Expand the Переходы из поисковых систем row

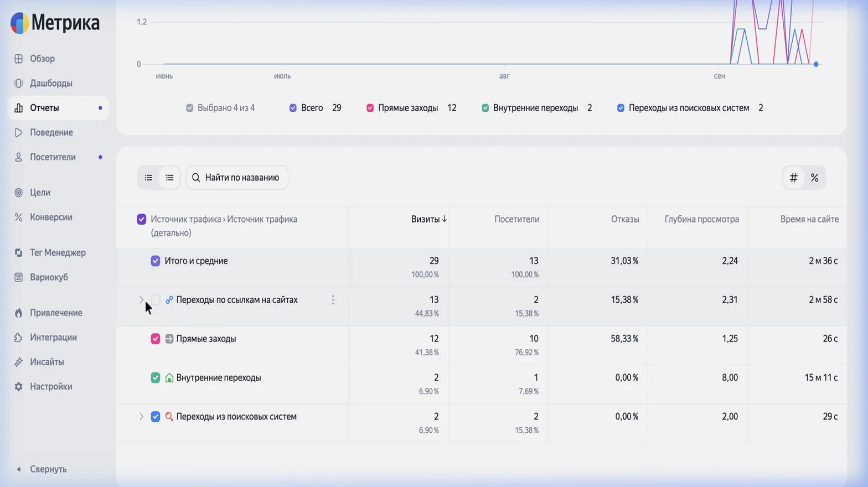pos(141,417)
